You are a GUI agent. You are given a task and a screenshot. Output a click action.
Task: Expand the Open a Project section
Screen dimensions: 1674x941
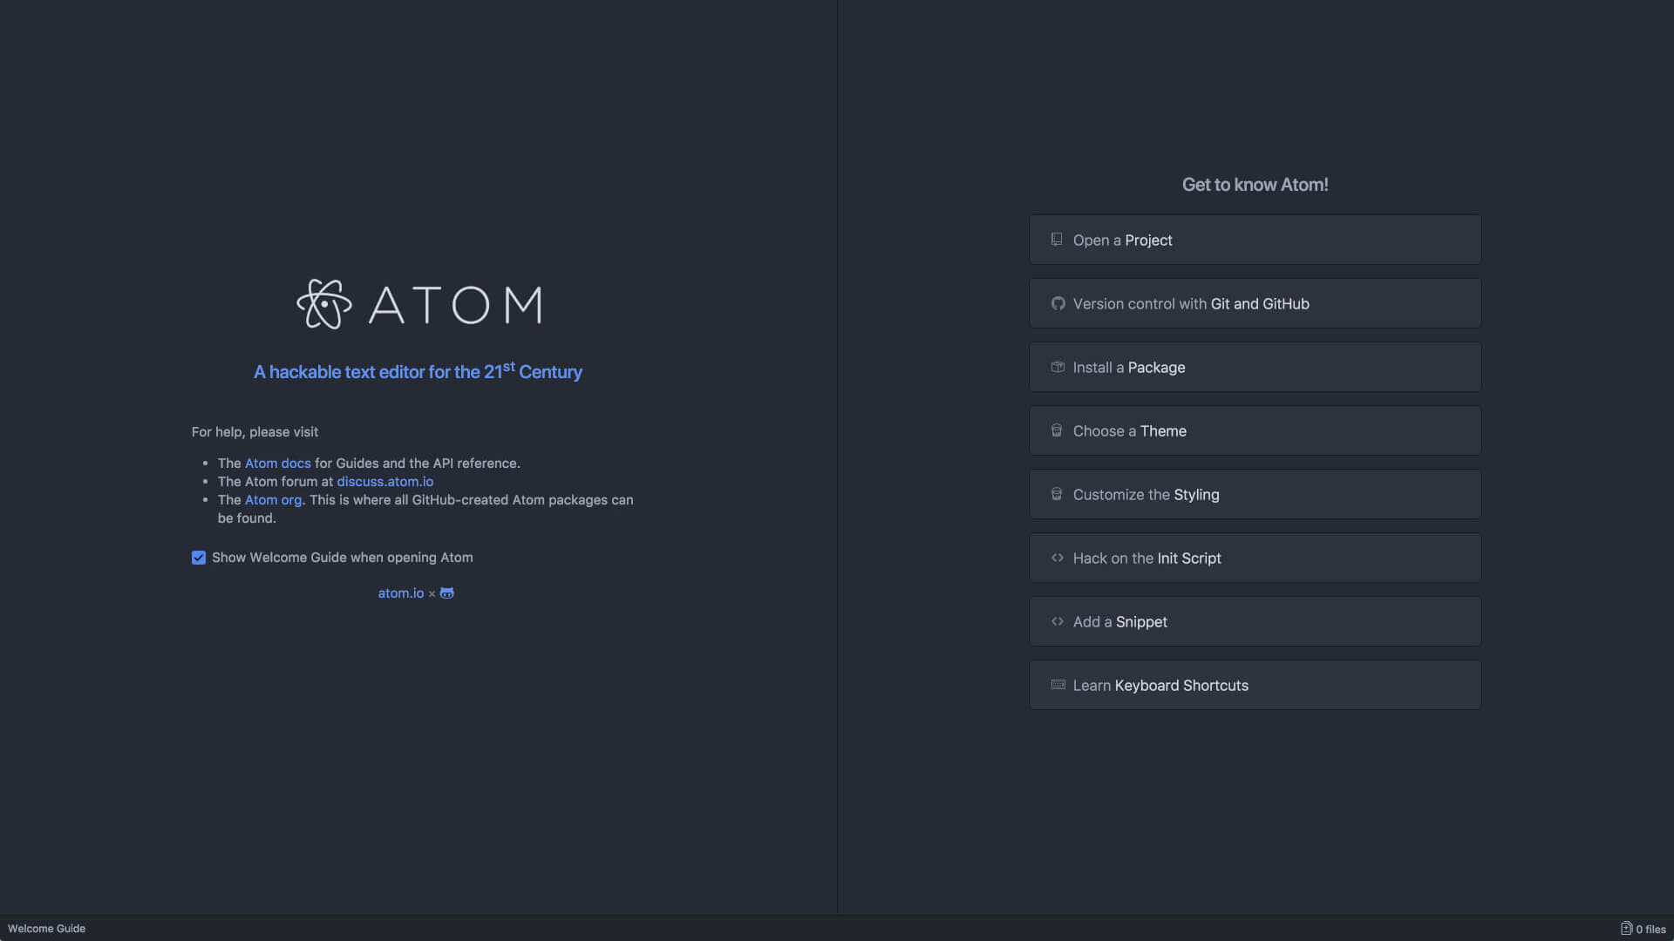click(x=1255, y=239)
